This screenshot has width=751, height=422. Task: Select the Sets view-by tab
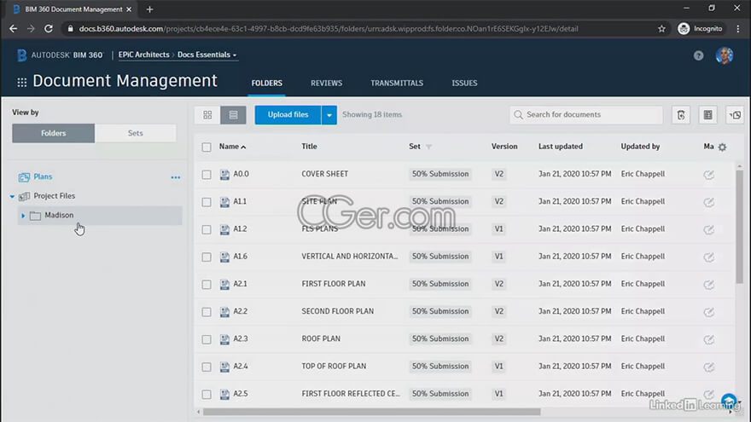(x=136, y=133)
